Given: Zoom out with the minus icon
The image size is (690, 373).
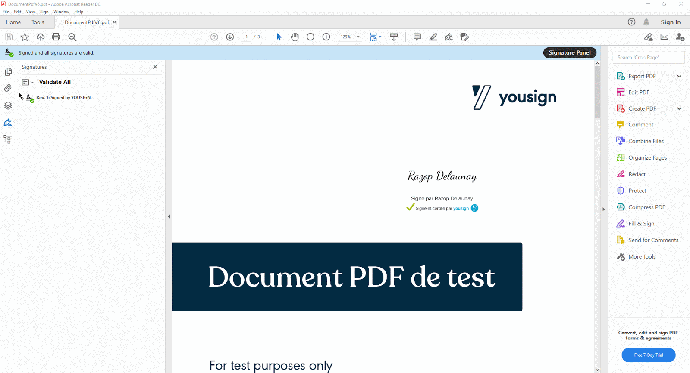Looking at the screenshot, I should tap(310, 37).
